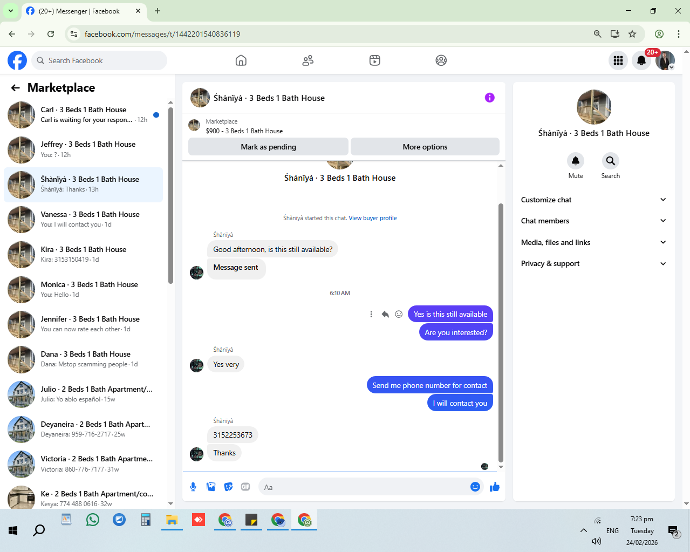Expand Media, files and links section
The image size is (690, 552).
(x=593, y=242)
